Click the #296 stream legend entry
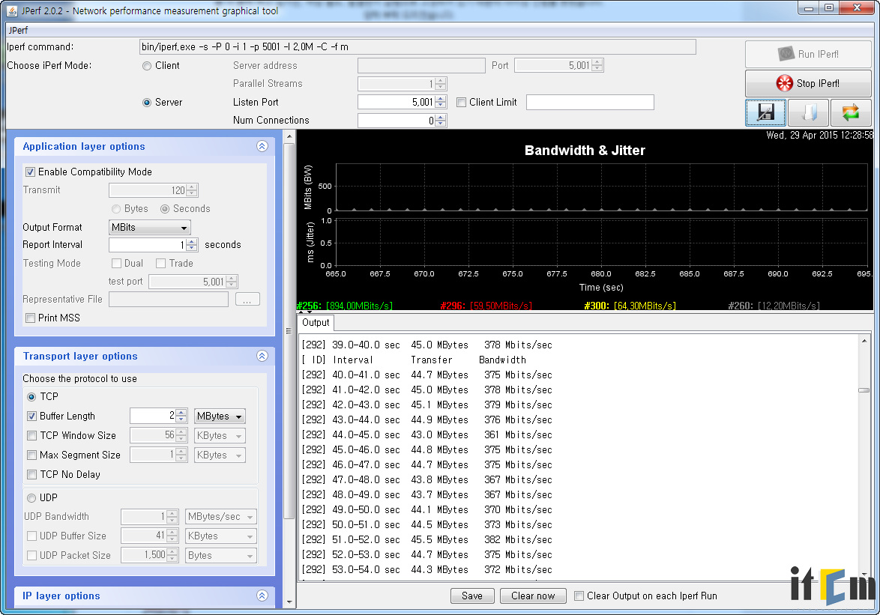The height and width of the screenshot is (615, 880). click(x=486, y=306)
